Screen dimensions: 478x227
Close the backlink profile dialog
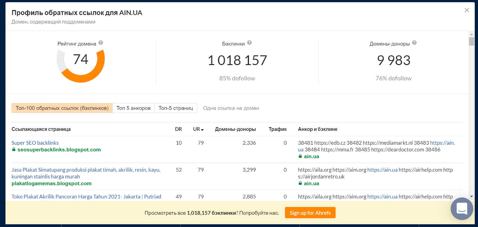click(467, 10)
